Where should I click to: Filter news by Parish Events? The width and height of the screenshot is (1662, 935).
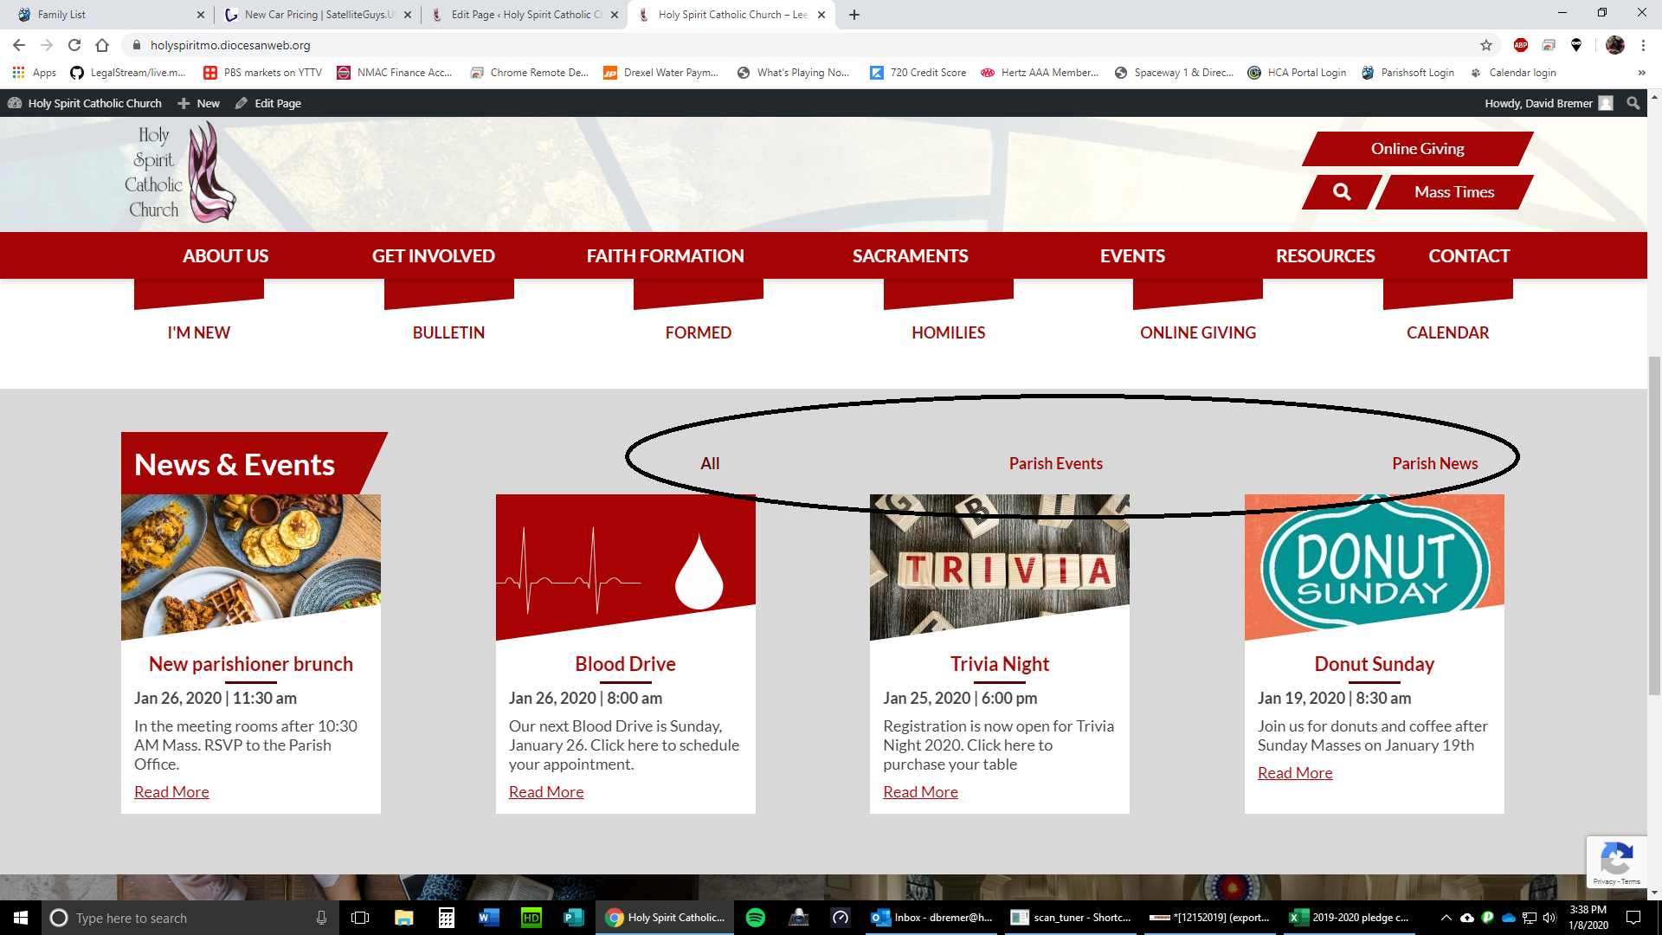(1055, 463)
